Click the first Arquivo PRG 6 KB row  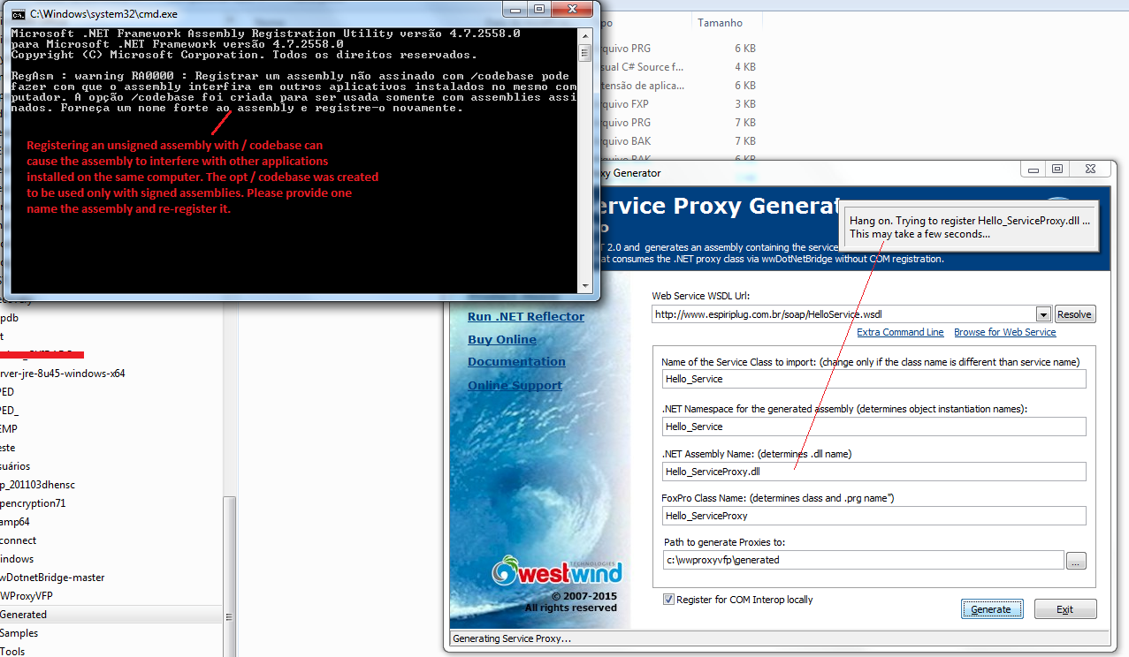tap(678, 49)
